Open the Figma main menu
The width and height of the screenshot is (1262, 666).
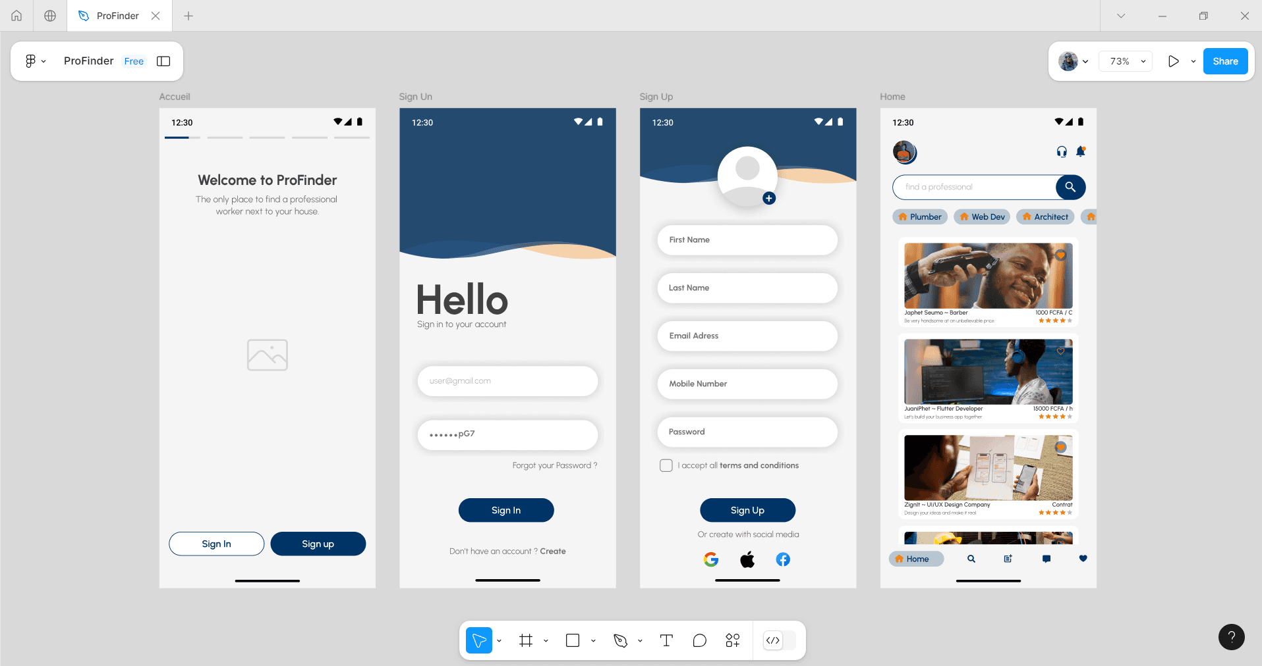pyautogui.click(x=35, y=61)
